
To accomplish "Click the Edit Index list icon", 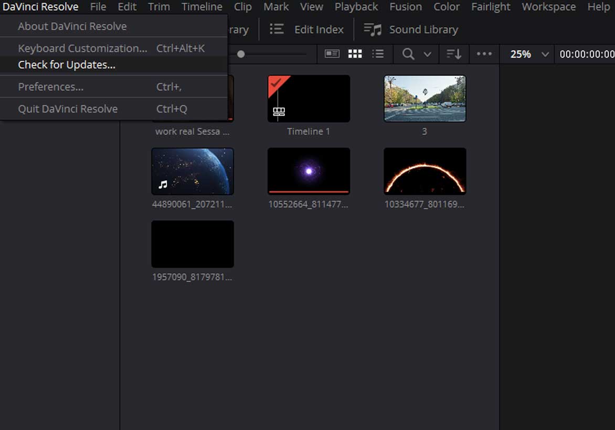I will click(x=277, y=29).
